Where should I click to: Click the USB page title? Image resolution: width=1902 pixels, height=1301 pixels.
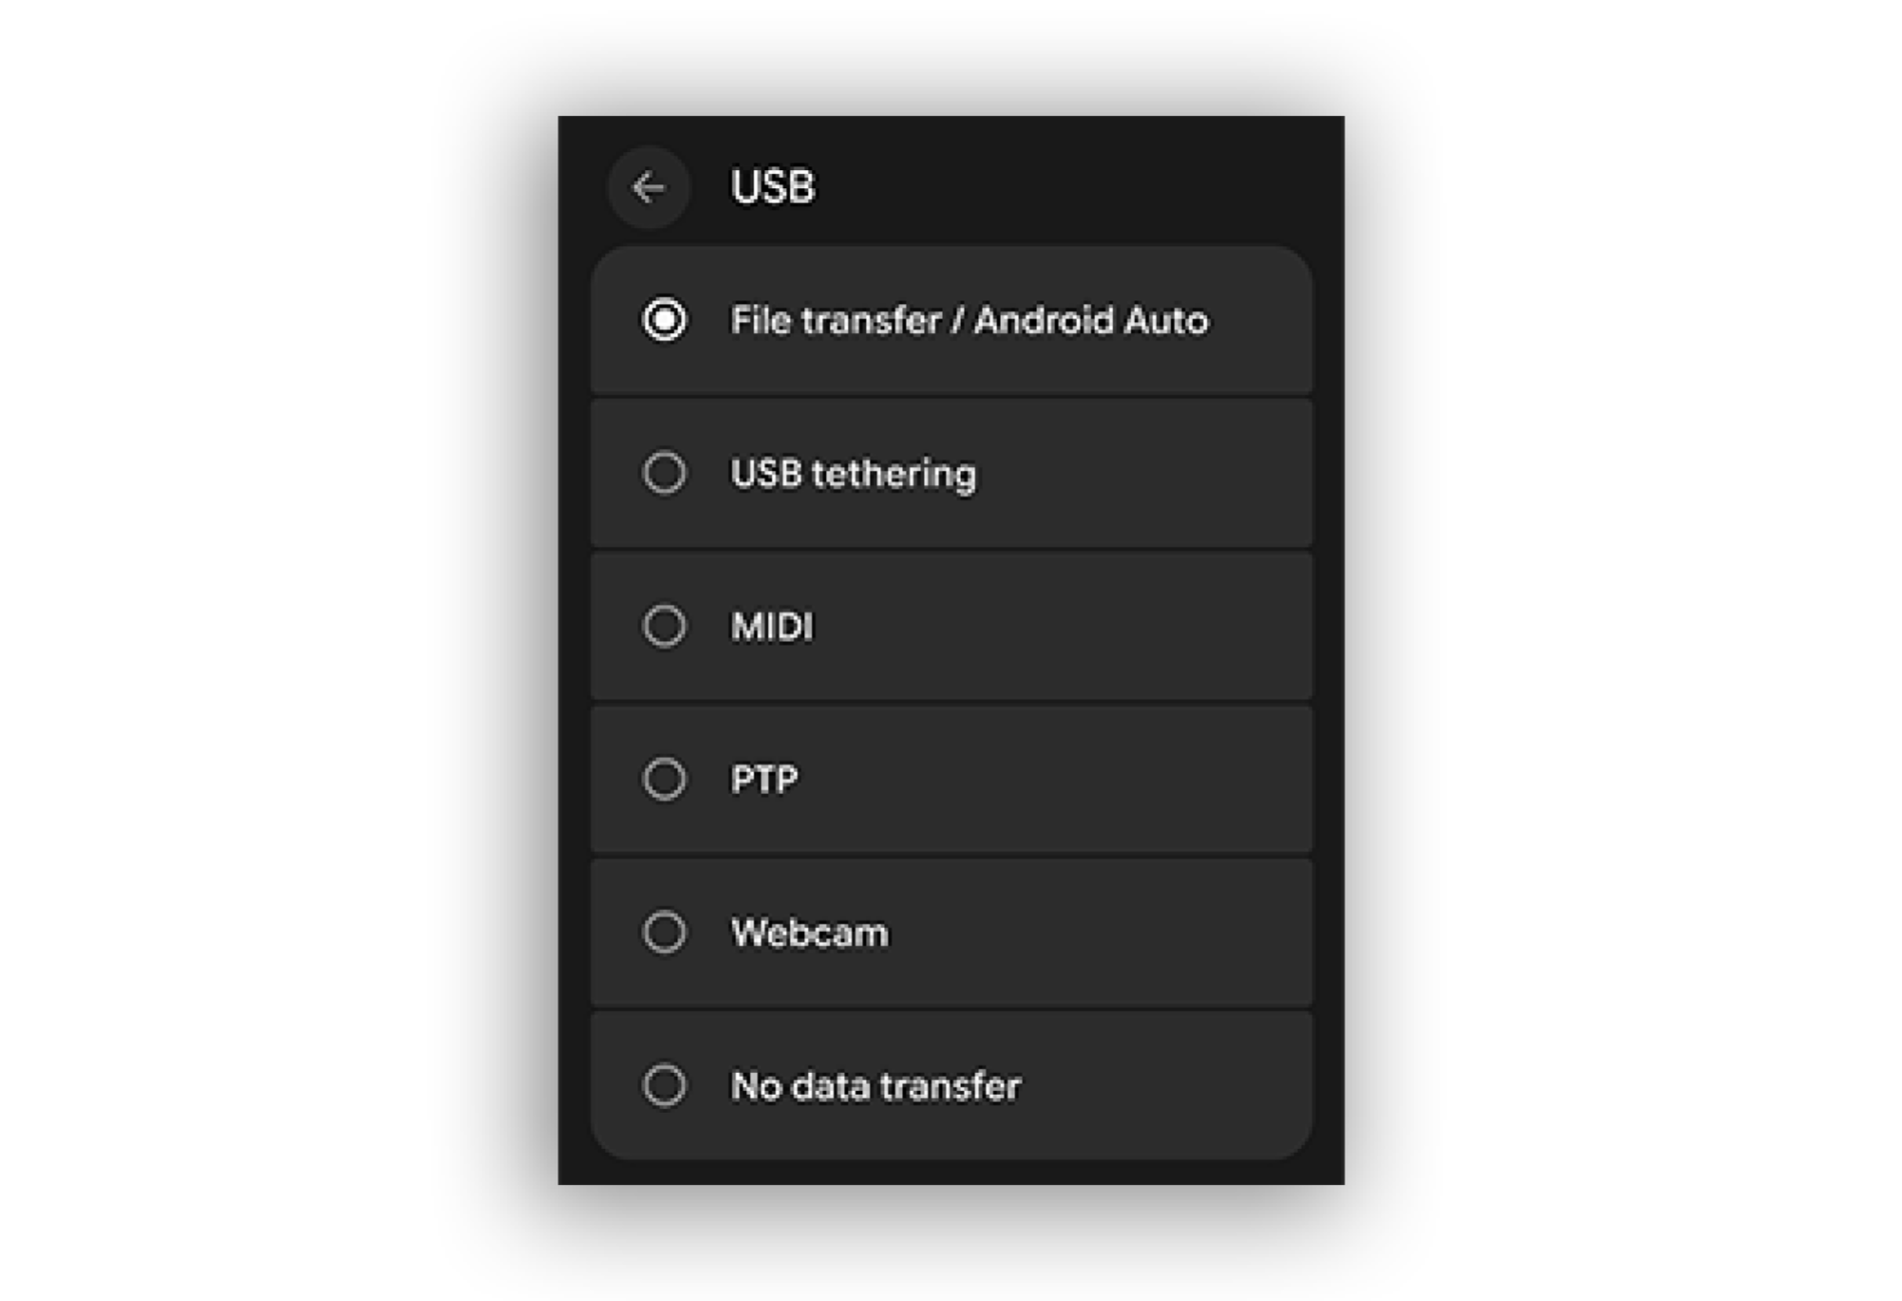(x=773, y=187)
